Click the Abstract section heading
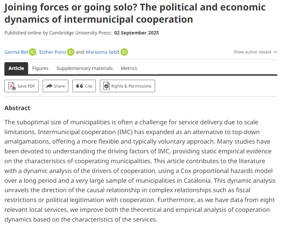The height and width of the screenshot is (228, 282). tap(17, 108)
